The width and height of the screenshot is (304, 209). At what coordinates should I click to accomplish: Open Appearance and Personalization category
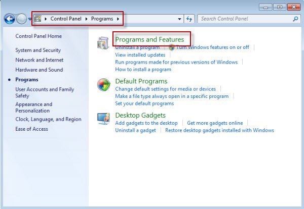pyautogui.click(x=34, y=108)
